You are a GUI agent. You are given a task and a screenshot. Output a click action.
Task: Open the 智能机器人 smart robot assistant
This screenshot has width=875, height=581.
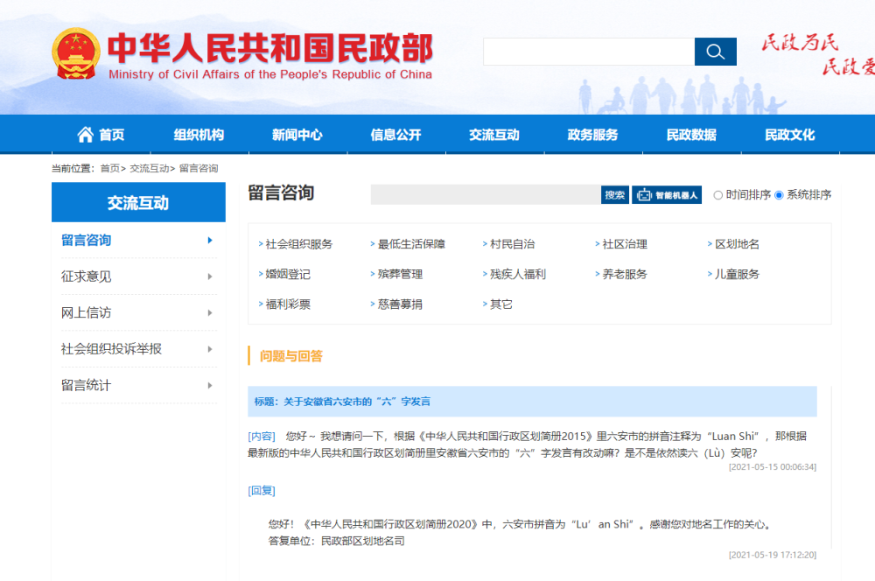tap(667, 195)
